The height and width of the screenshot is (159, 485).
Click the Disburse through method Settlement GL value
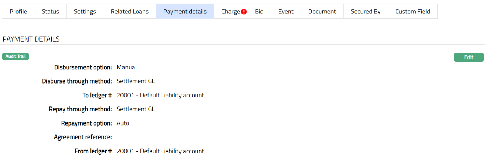coord(136,81)
